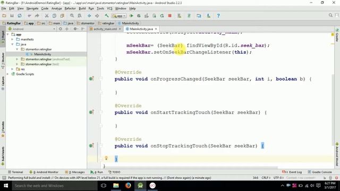Image resolution: width=340 pixels, height=191 pixels.
Task: Click the yellow intention lightbulb icon
Action: [106, 158]
